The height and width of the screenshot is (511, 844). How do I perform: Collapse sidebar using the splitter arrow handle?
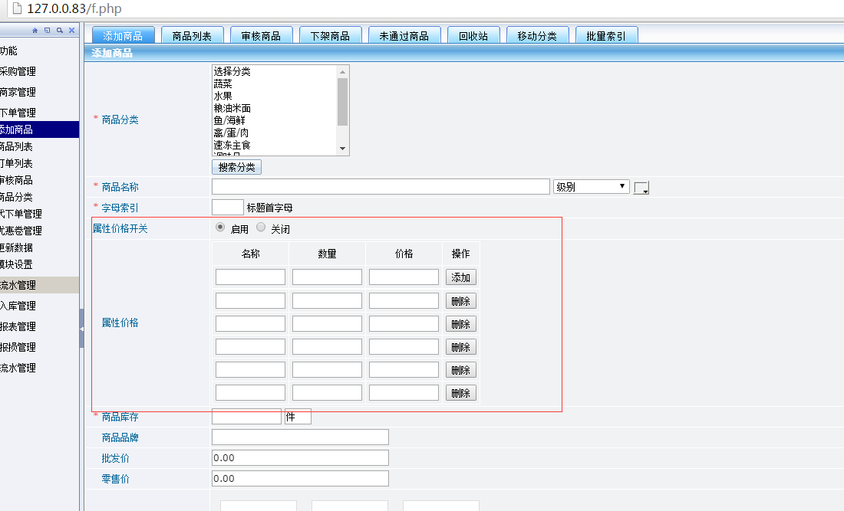tap(81, 329)
